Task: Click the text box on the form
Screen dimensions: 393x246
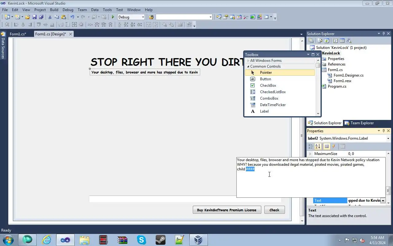Action: 185,199
